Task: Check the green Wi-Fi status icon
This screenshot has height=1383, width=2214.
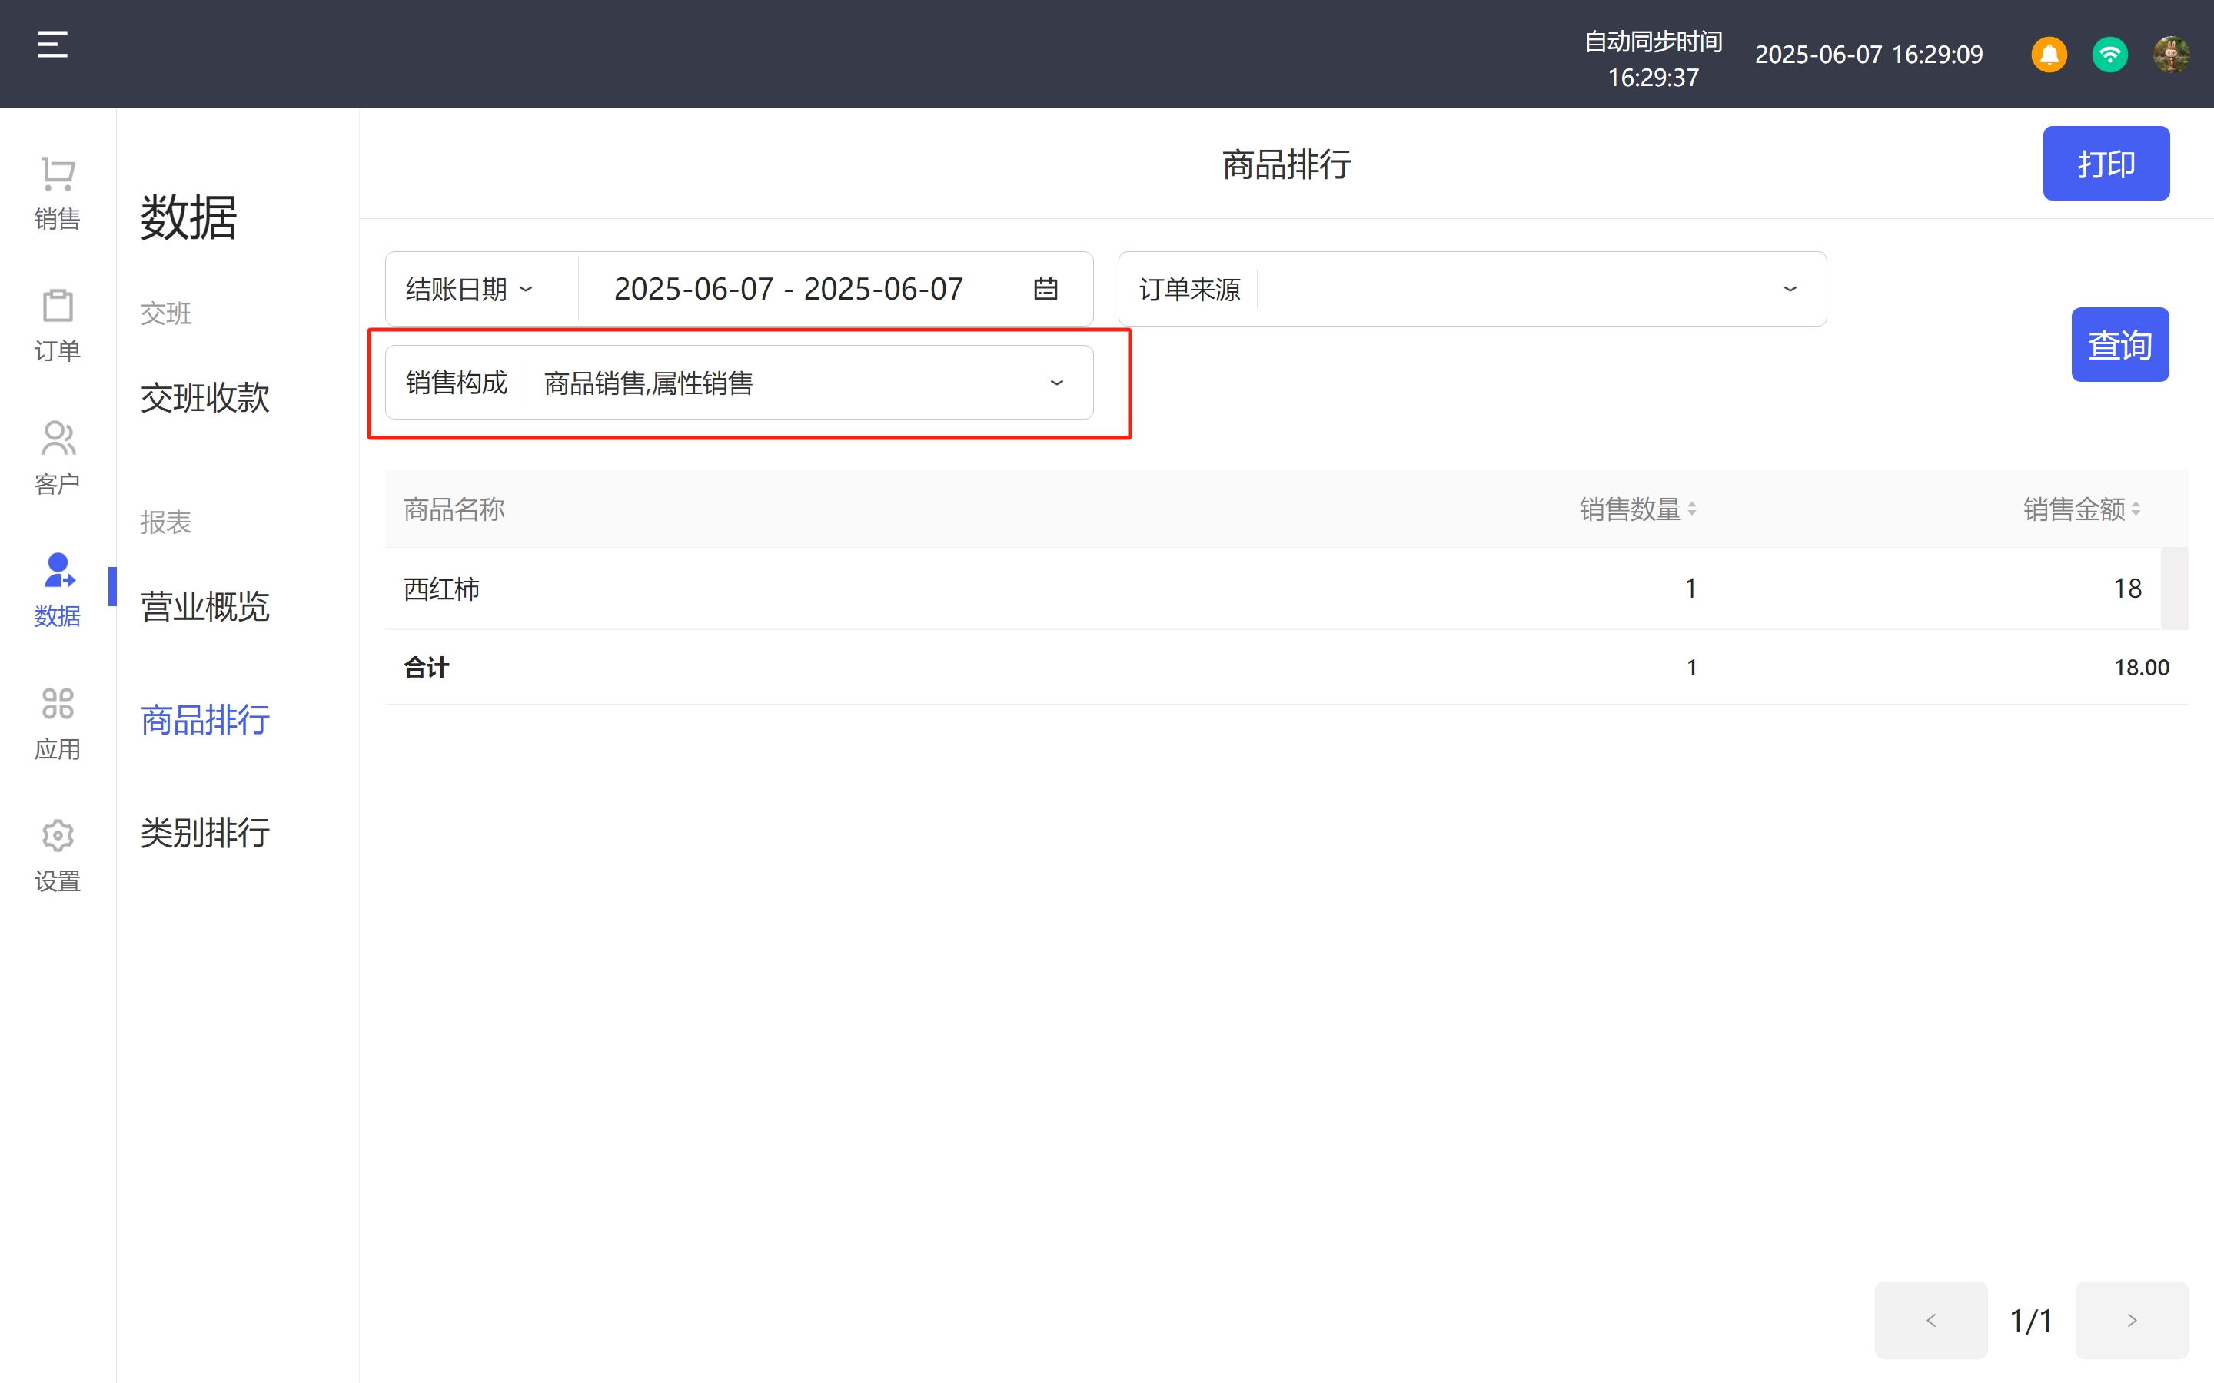Action: [x=2109, y=55]
